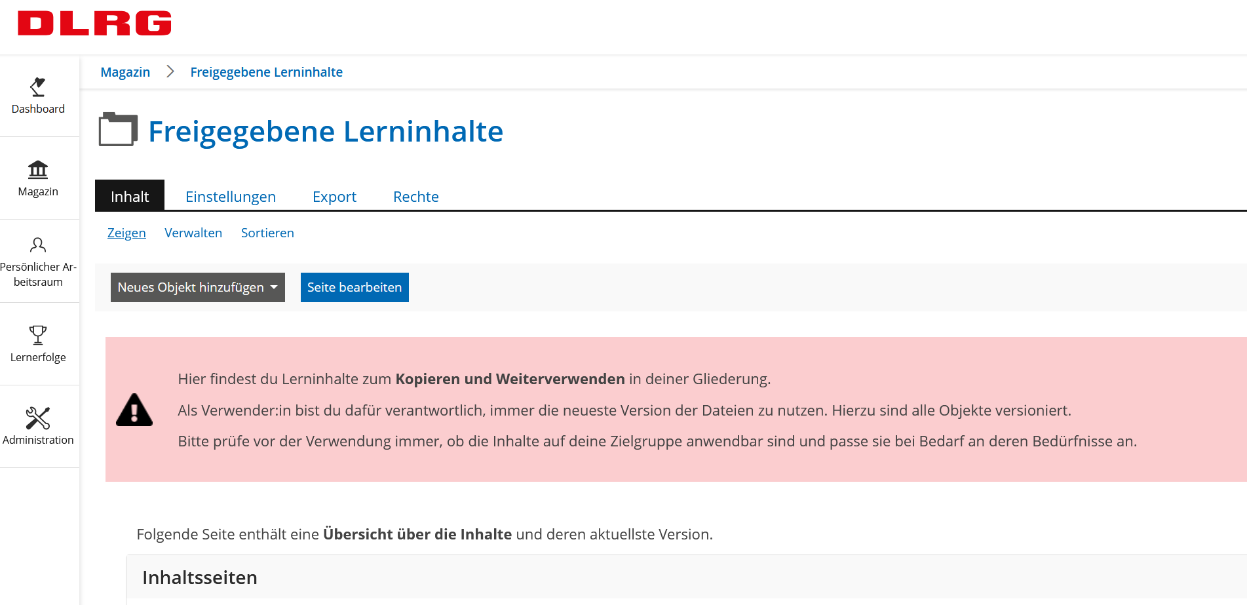Open Magazin via the building icon
The width and height of the screenshot is (1247, 605).
click(38, 170)
